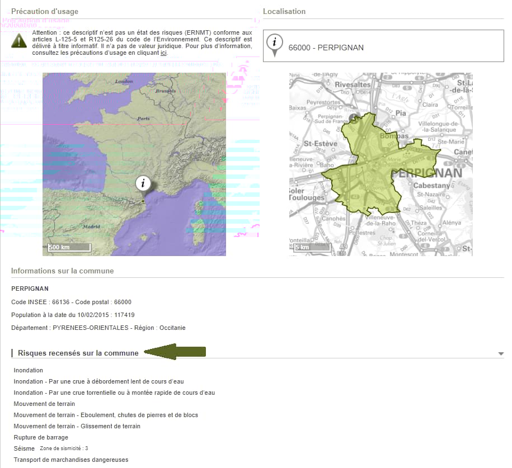
Task: Click the Département PYRENEES-ORIENTALES line
Action: tap(98, 328)
